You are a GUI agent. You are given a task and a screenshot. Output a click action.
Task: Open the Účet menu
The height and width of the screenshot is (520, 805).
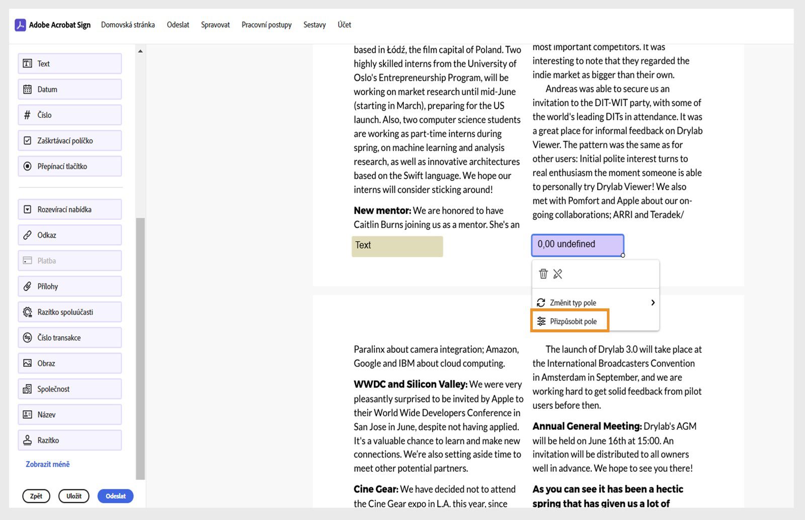(x=344, y=25)
